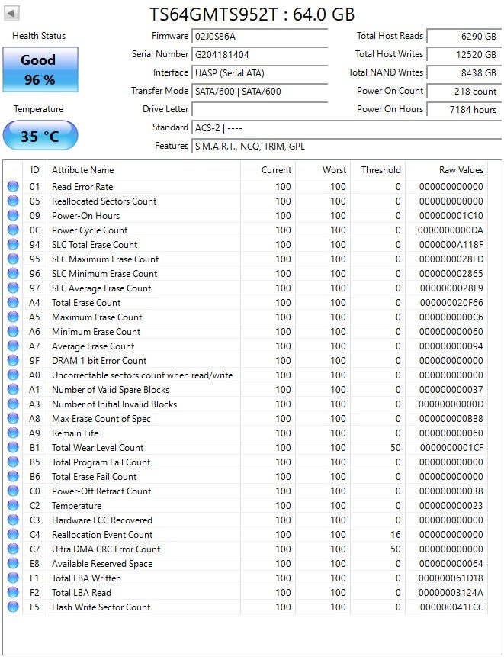Click the previous disk arrow button

(x=12, y=14)
